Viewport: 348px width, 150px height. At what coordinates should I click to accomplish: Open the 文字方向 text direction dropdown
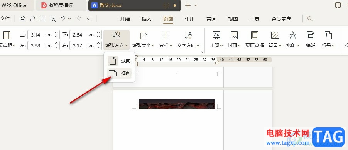[x=188, y=40]
